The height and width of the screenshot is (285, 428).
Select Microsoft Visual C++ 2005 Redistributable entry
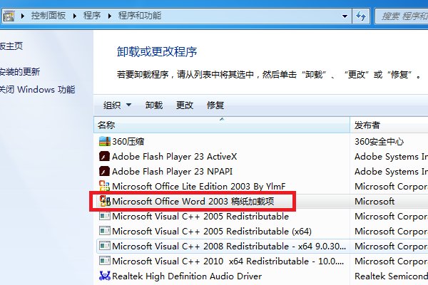(x=200, y=217)
